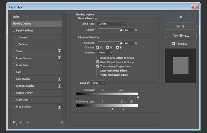Click This Layer black point slider
207x133 pixels.
click(77, 97)
